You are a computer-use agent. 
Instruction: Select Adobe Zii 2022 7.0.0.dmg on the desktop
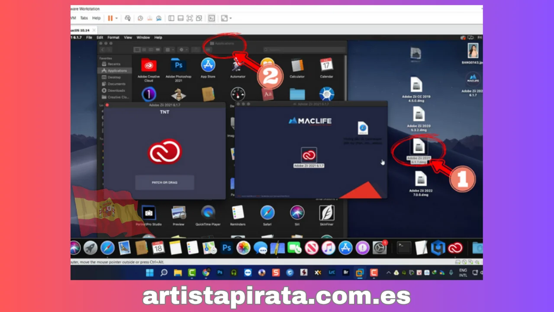point(421,179)
